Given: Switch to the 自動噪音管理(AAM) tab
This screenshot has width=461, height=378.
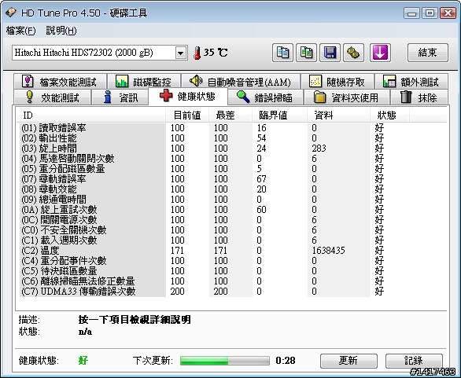Looking at the screenshot, I should tap(241, 82).
